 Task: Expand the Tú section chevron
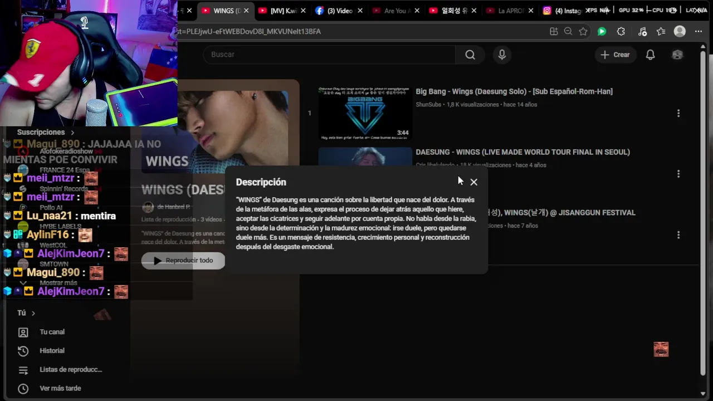click(33, 313)
